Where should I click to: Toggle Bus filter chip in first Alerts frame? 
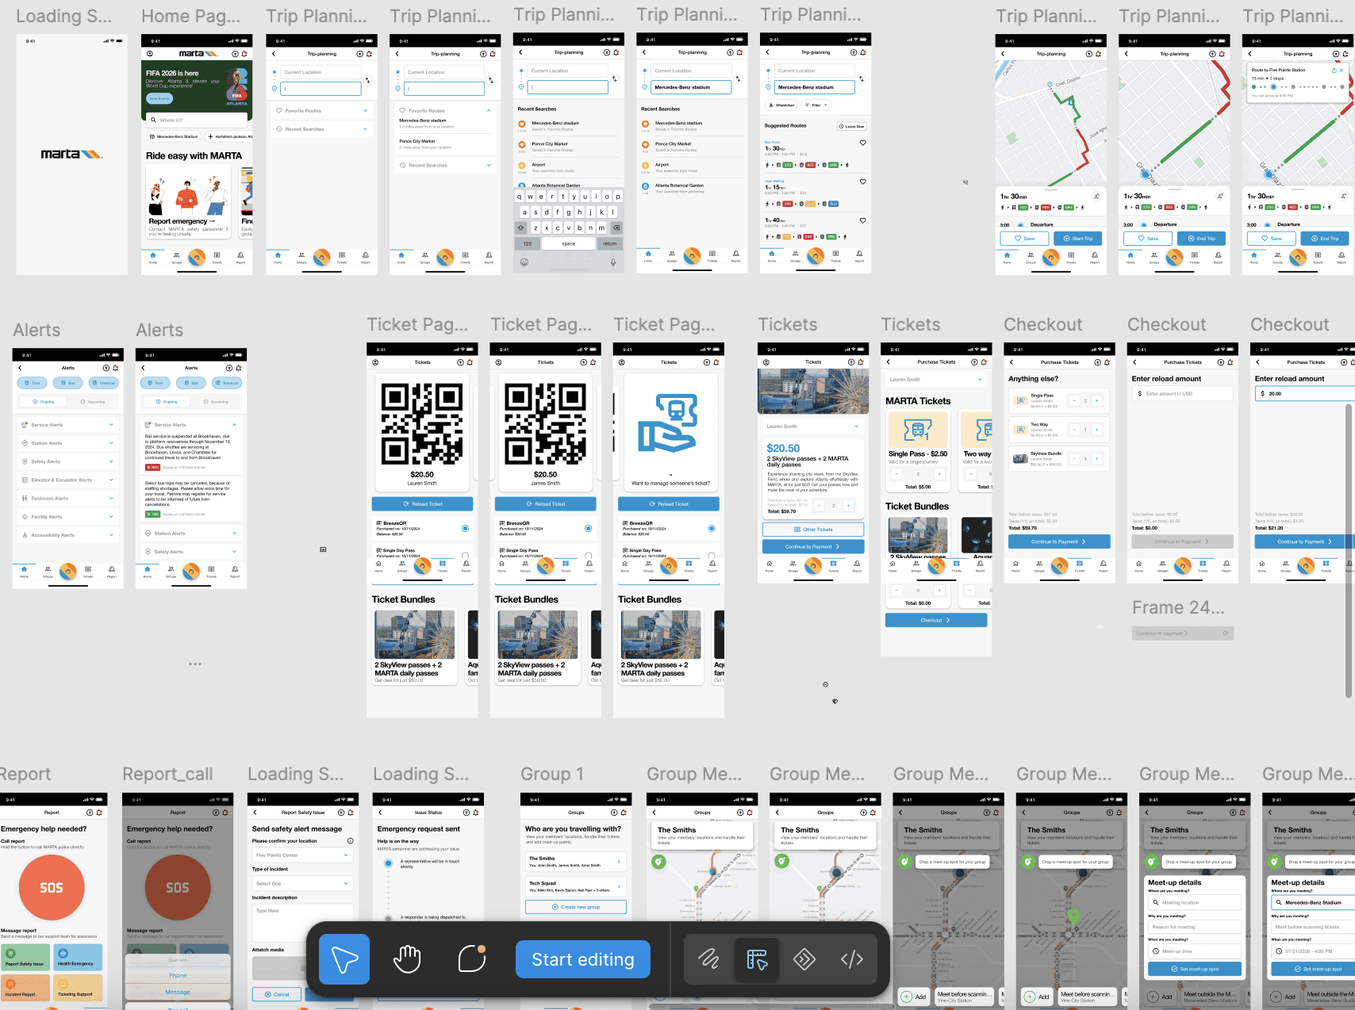click(67, 383)
